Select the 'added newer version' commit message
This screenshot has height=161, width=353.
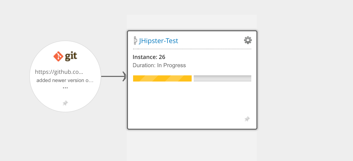[x=65, y=80]
